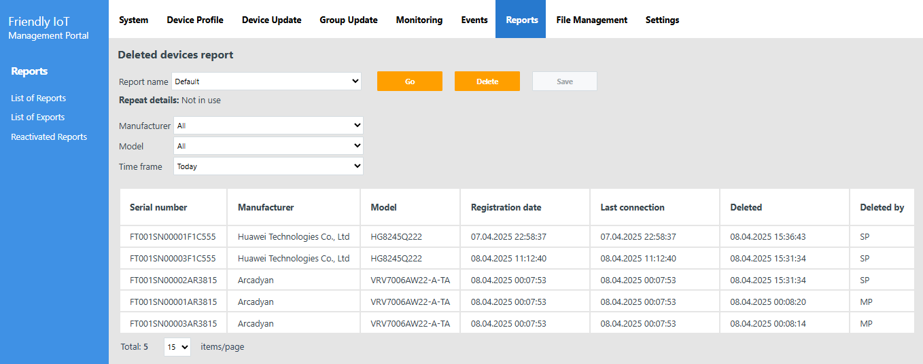923x364 pixels.
Task: Click the disabled Save button
Action: click(565, 81)
